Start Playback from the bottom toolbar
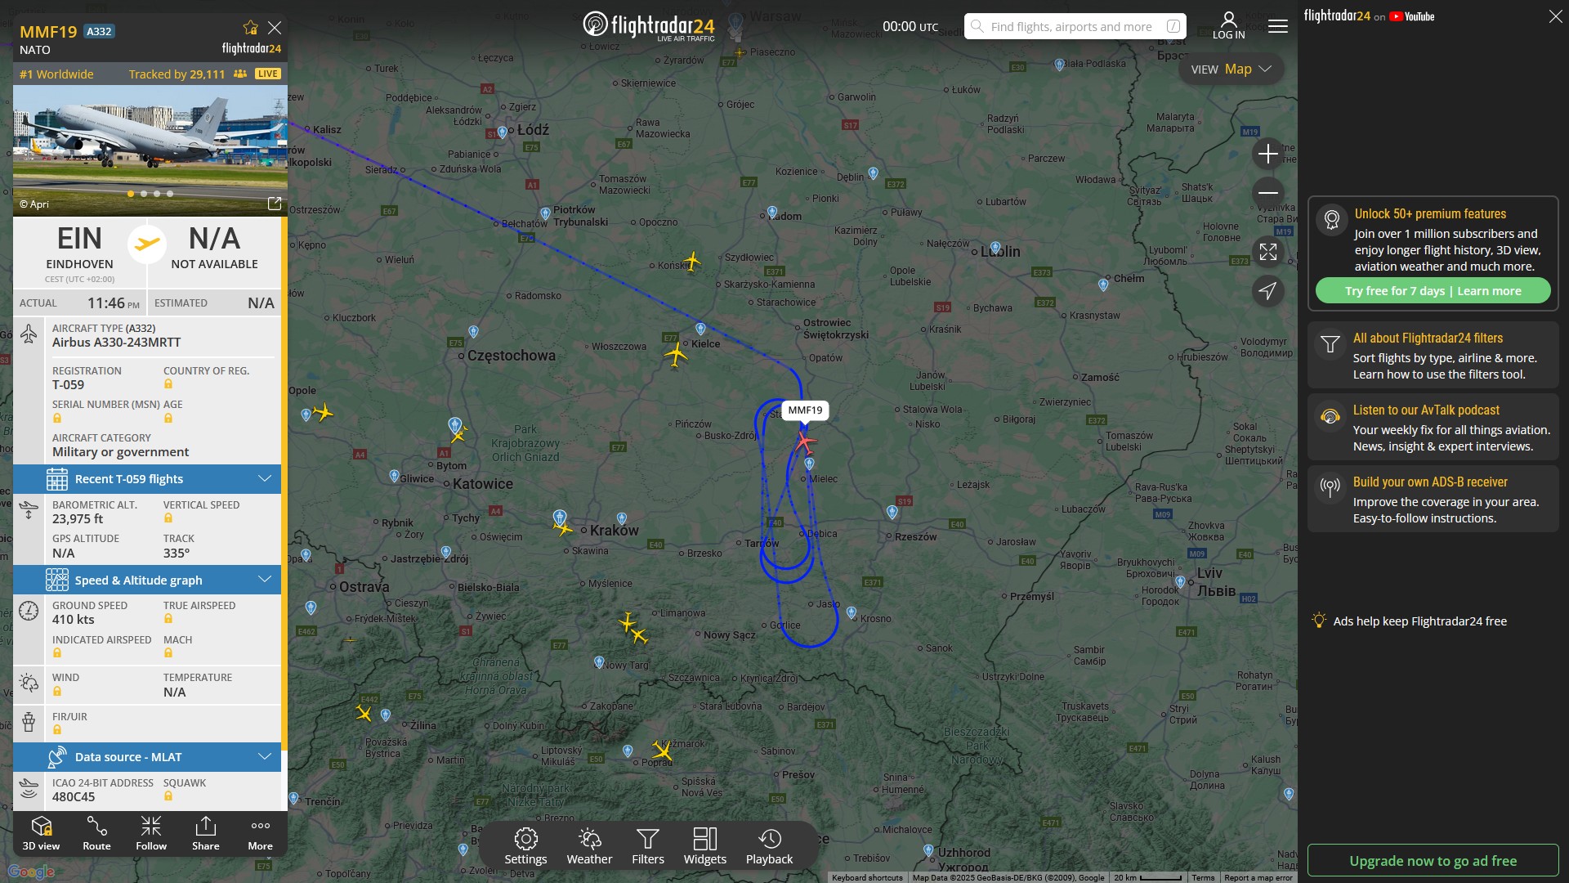 [769, 846]
